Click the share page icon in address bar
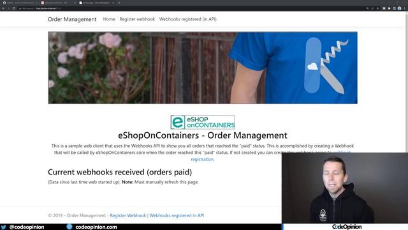The image size is (408, 230). (x=372, y=8)
